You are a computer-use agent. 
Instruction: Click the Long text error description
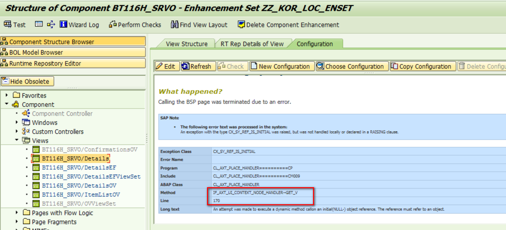coord(329,209)
